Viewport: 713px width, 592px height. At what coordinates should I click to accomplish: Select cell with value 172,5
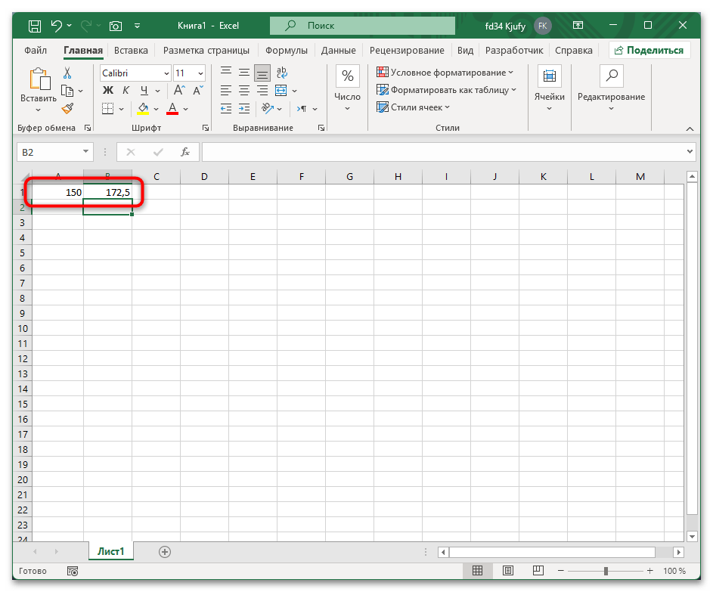pyautogui.click(x=108, y=192)
